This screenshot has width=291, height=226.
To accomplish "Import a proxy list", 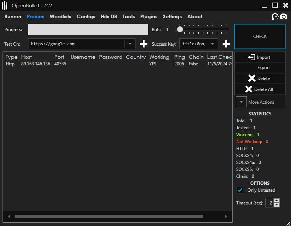I will tap(260, 57).
